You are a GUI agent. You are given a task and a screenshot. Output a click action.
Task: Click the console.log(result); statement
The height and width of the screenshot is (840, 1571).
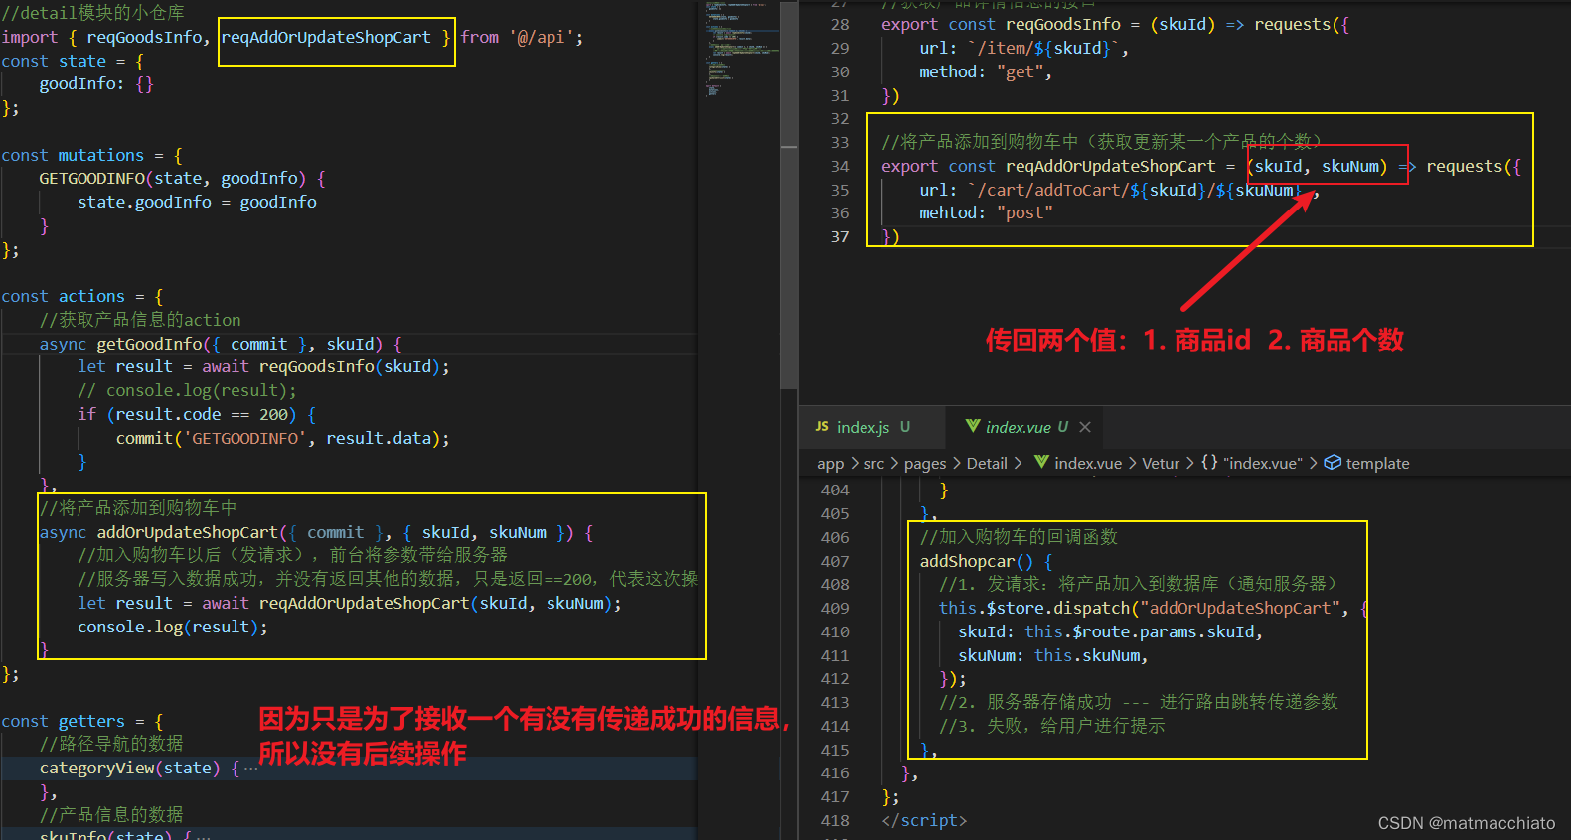point(173,628)
